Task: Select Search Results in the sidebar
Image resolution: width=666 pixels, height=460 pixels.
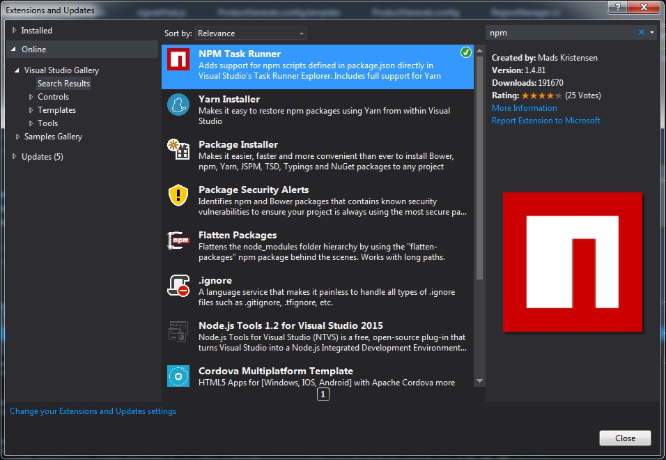Action: click(x=63, y=83)
